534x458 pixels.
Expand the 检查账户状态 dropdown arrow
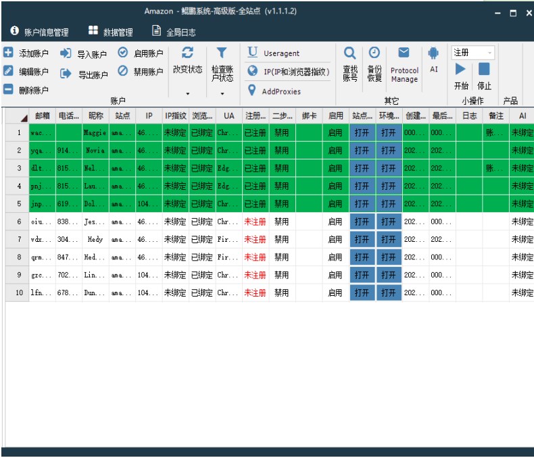tap(222, 94)
